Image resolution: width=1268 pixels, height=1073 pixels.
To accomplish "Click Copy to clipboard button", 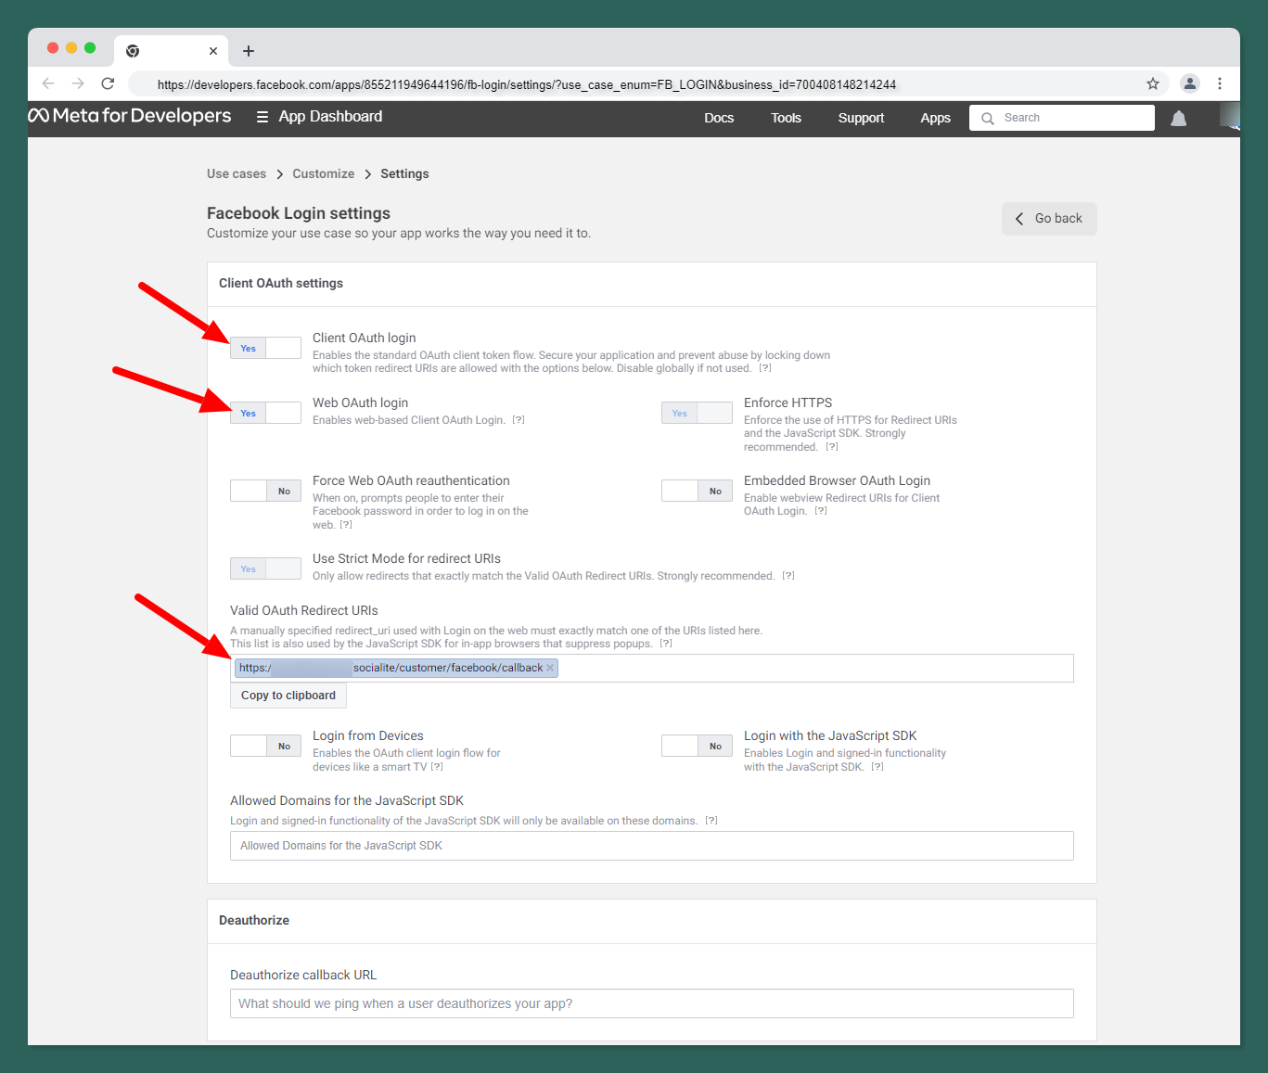I will 288,696.
